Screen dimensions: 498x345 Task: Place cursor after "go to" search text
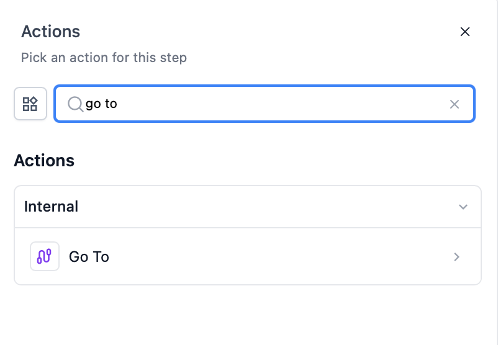(x=118, y=104)
